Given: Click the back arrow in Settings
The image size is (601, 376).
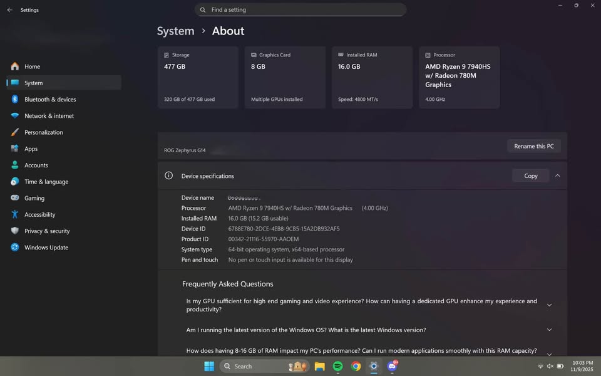Looking at the screenshot, I should click(x=9, y=10).
